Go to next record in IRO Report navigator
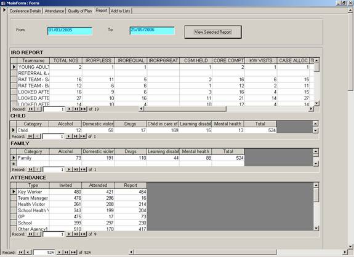Screen dimensions: 354x257 [x=69, y=109]
